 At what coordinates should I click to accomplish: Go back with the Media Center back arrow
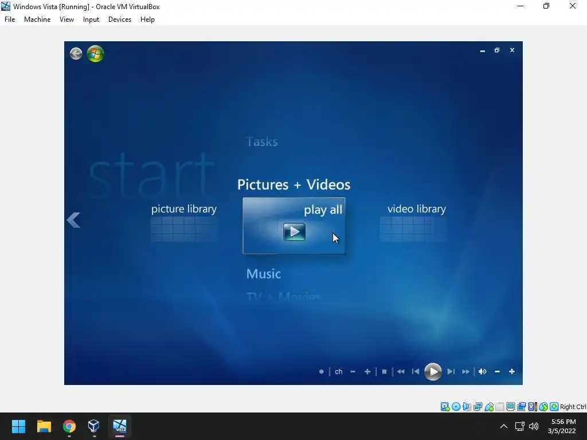click(76, 53)
